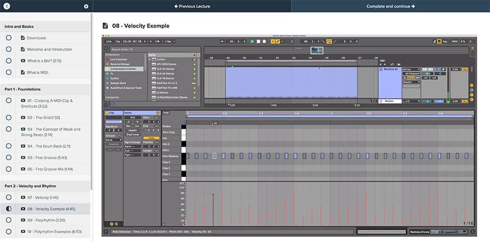The height and width of the screenshot is (242, 490).
Task: Select Live Favorites collection
Action: 119,59
